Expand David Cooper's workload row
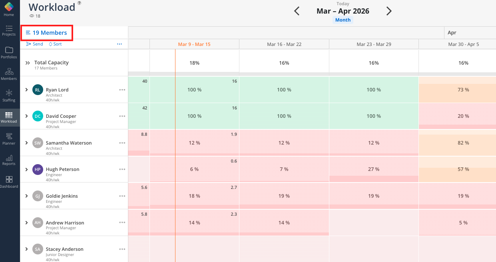 (26, 116)
